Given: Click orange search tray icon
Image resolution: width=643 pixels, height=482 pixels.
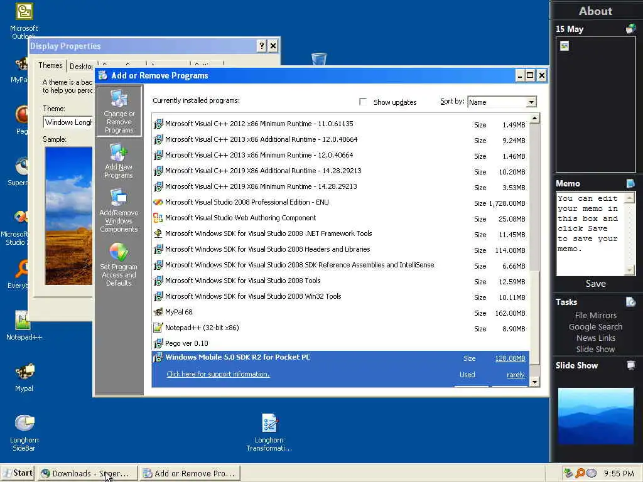Looking at the screenshot, I should (x=580, y=473).
